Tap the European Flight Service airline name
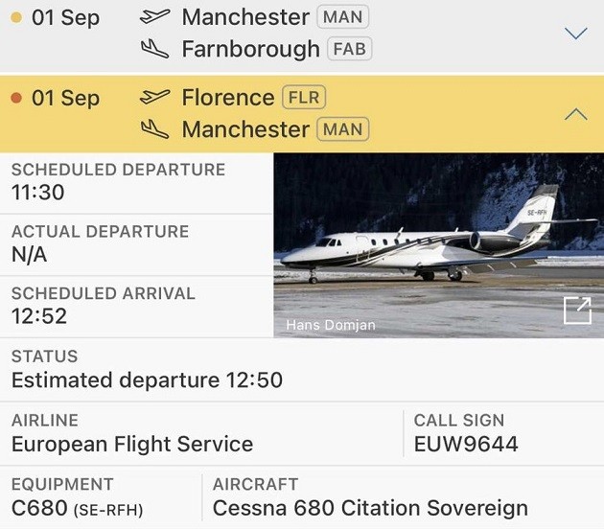 [132, 444]
